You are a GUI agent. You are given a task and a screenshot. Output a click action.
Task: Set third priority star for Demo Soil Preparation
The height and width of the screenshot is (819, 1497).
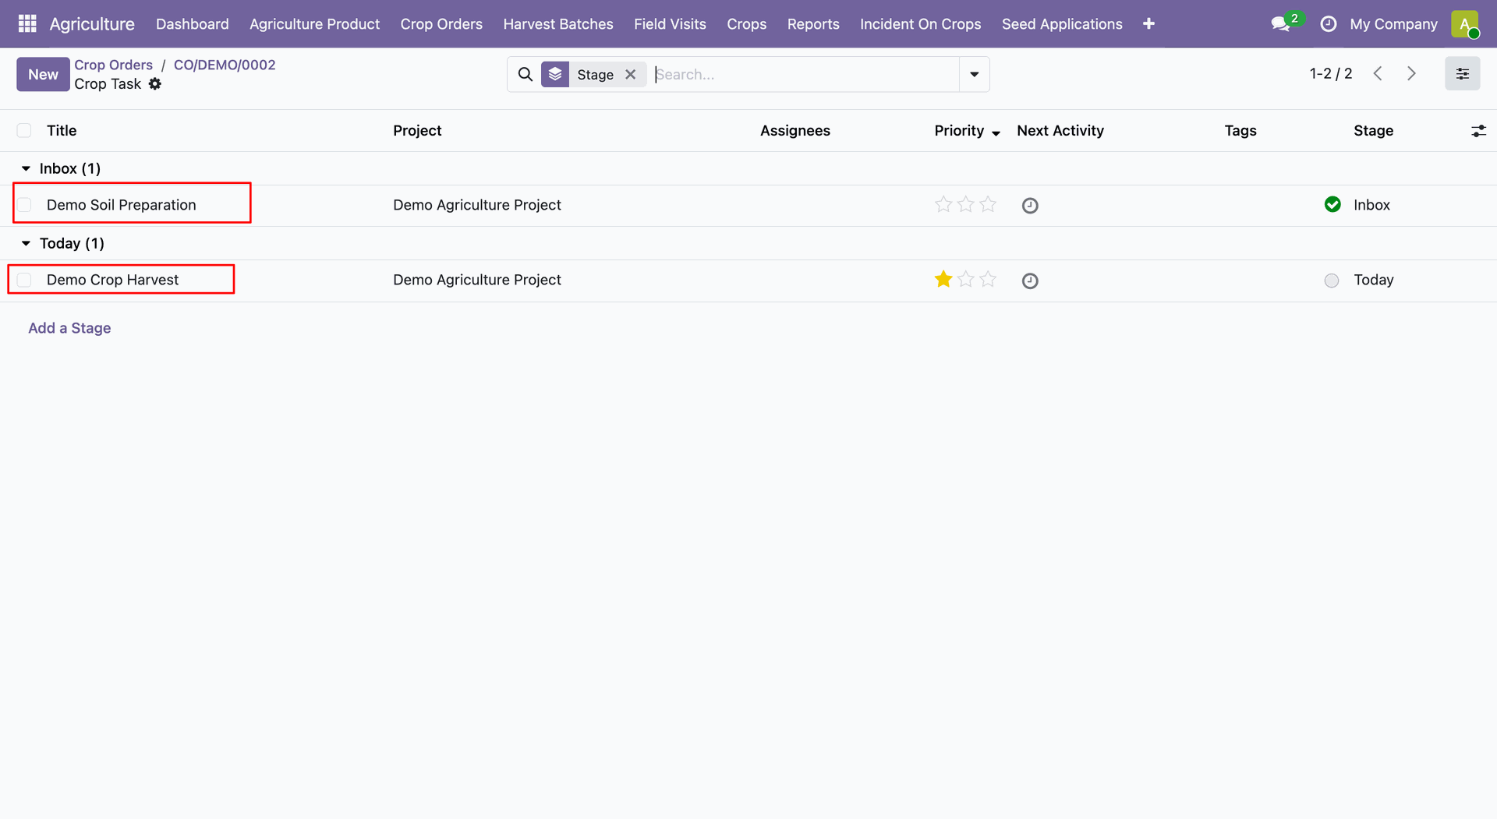[x=988, y=205]
